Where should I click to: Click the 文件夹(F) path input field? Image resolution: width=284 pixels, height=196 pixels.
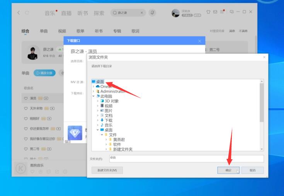[x=187, y=159]
